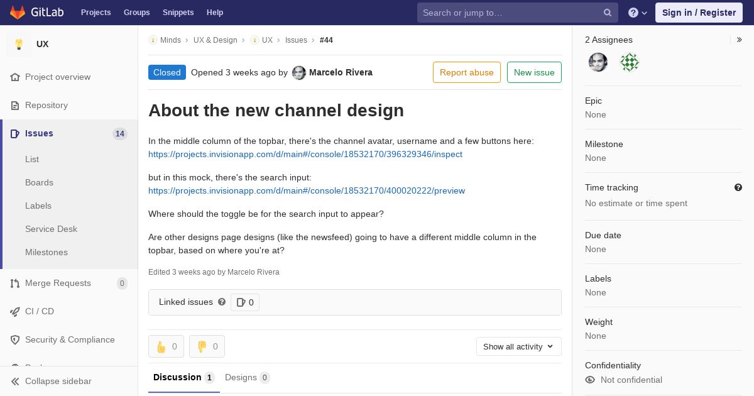Open the Help menu item
754x396 pixels.
click(215, 13)
